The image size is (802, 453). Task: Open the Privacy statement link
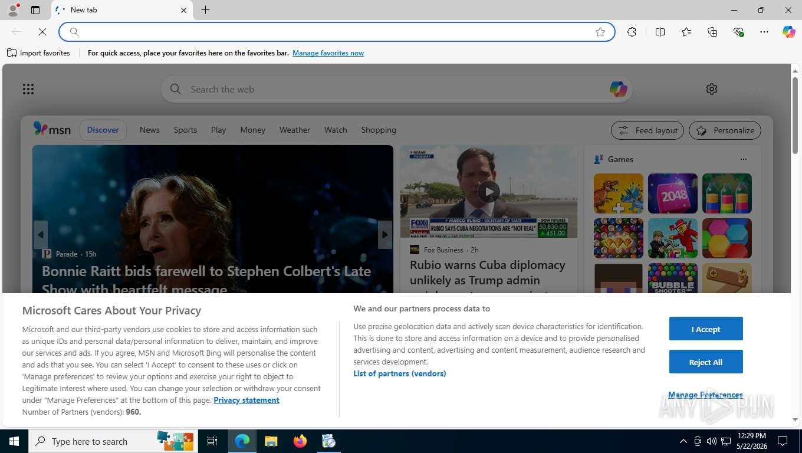pos(246,400)
